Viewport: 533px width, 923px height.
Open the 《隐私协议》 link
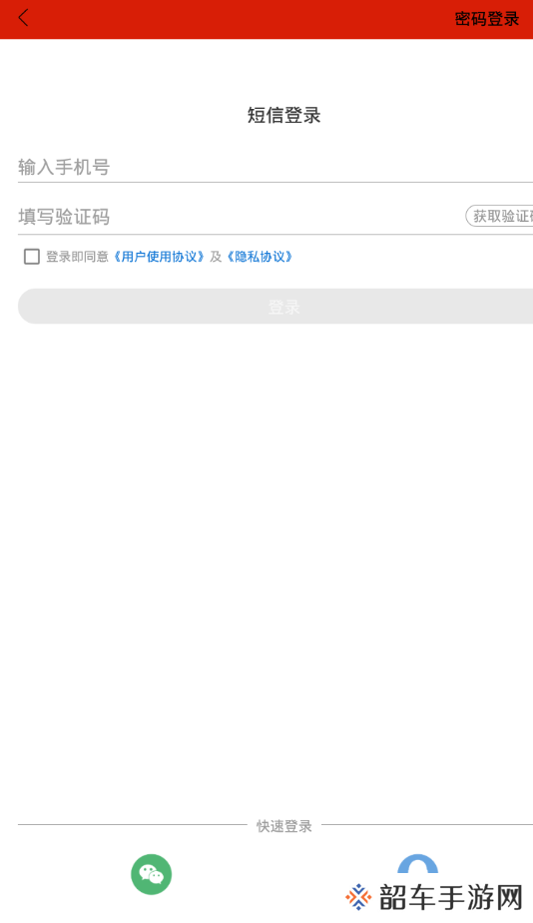click(260, 257)
